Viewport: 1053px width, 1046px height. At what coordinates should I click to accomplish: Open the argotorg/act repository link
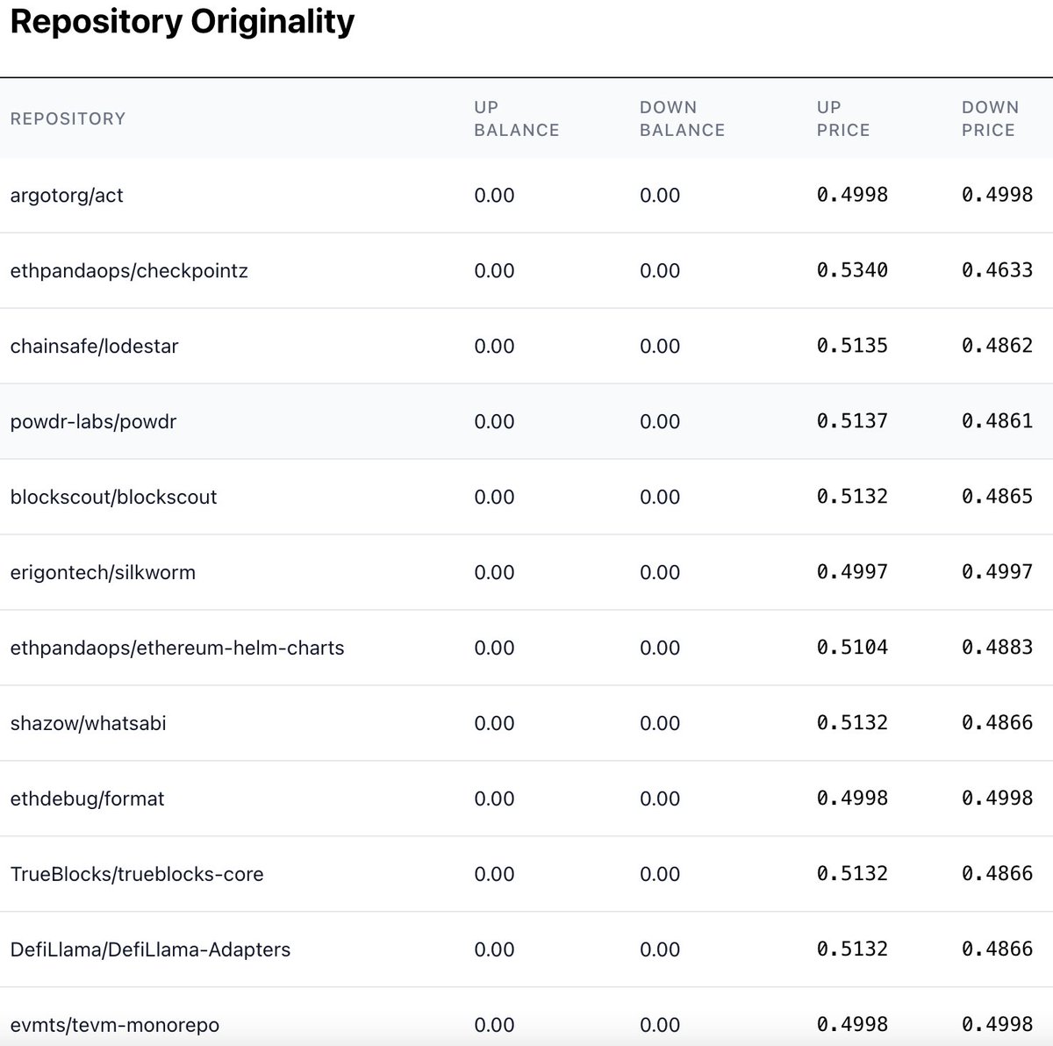[66, 195]
